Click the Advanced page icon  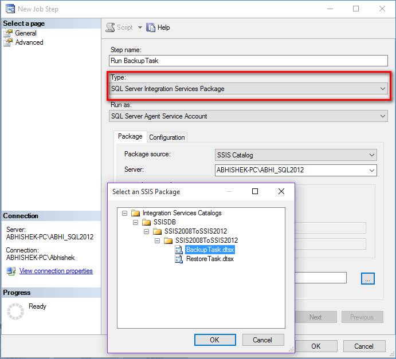[x=8, y=42]
